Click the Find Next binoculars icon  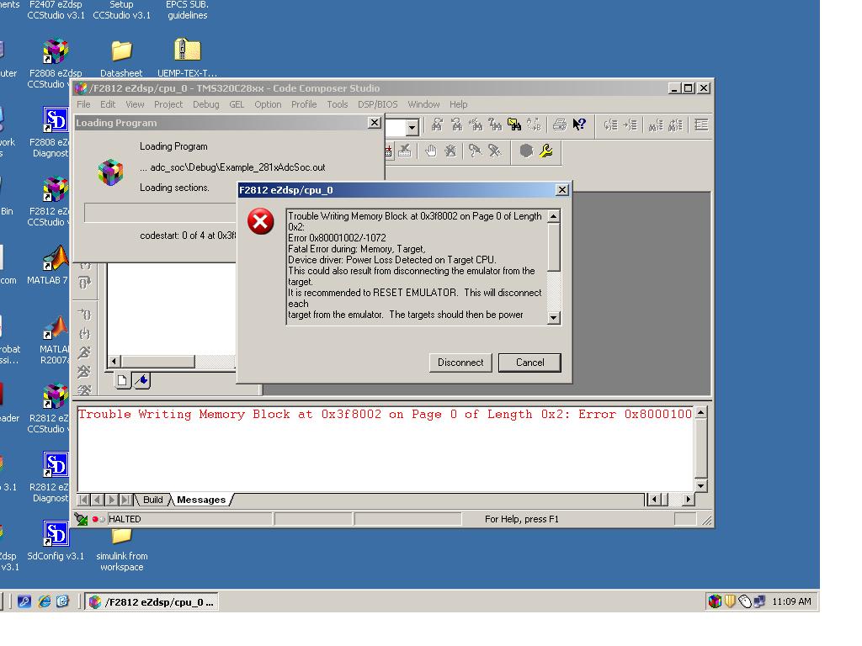tap(437, 124)
